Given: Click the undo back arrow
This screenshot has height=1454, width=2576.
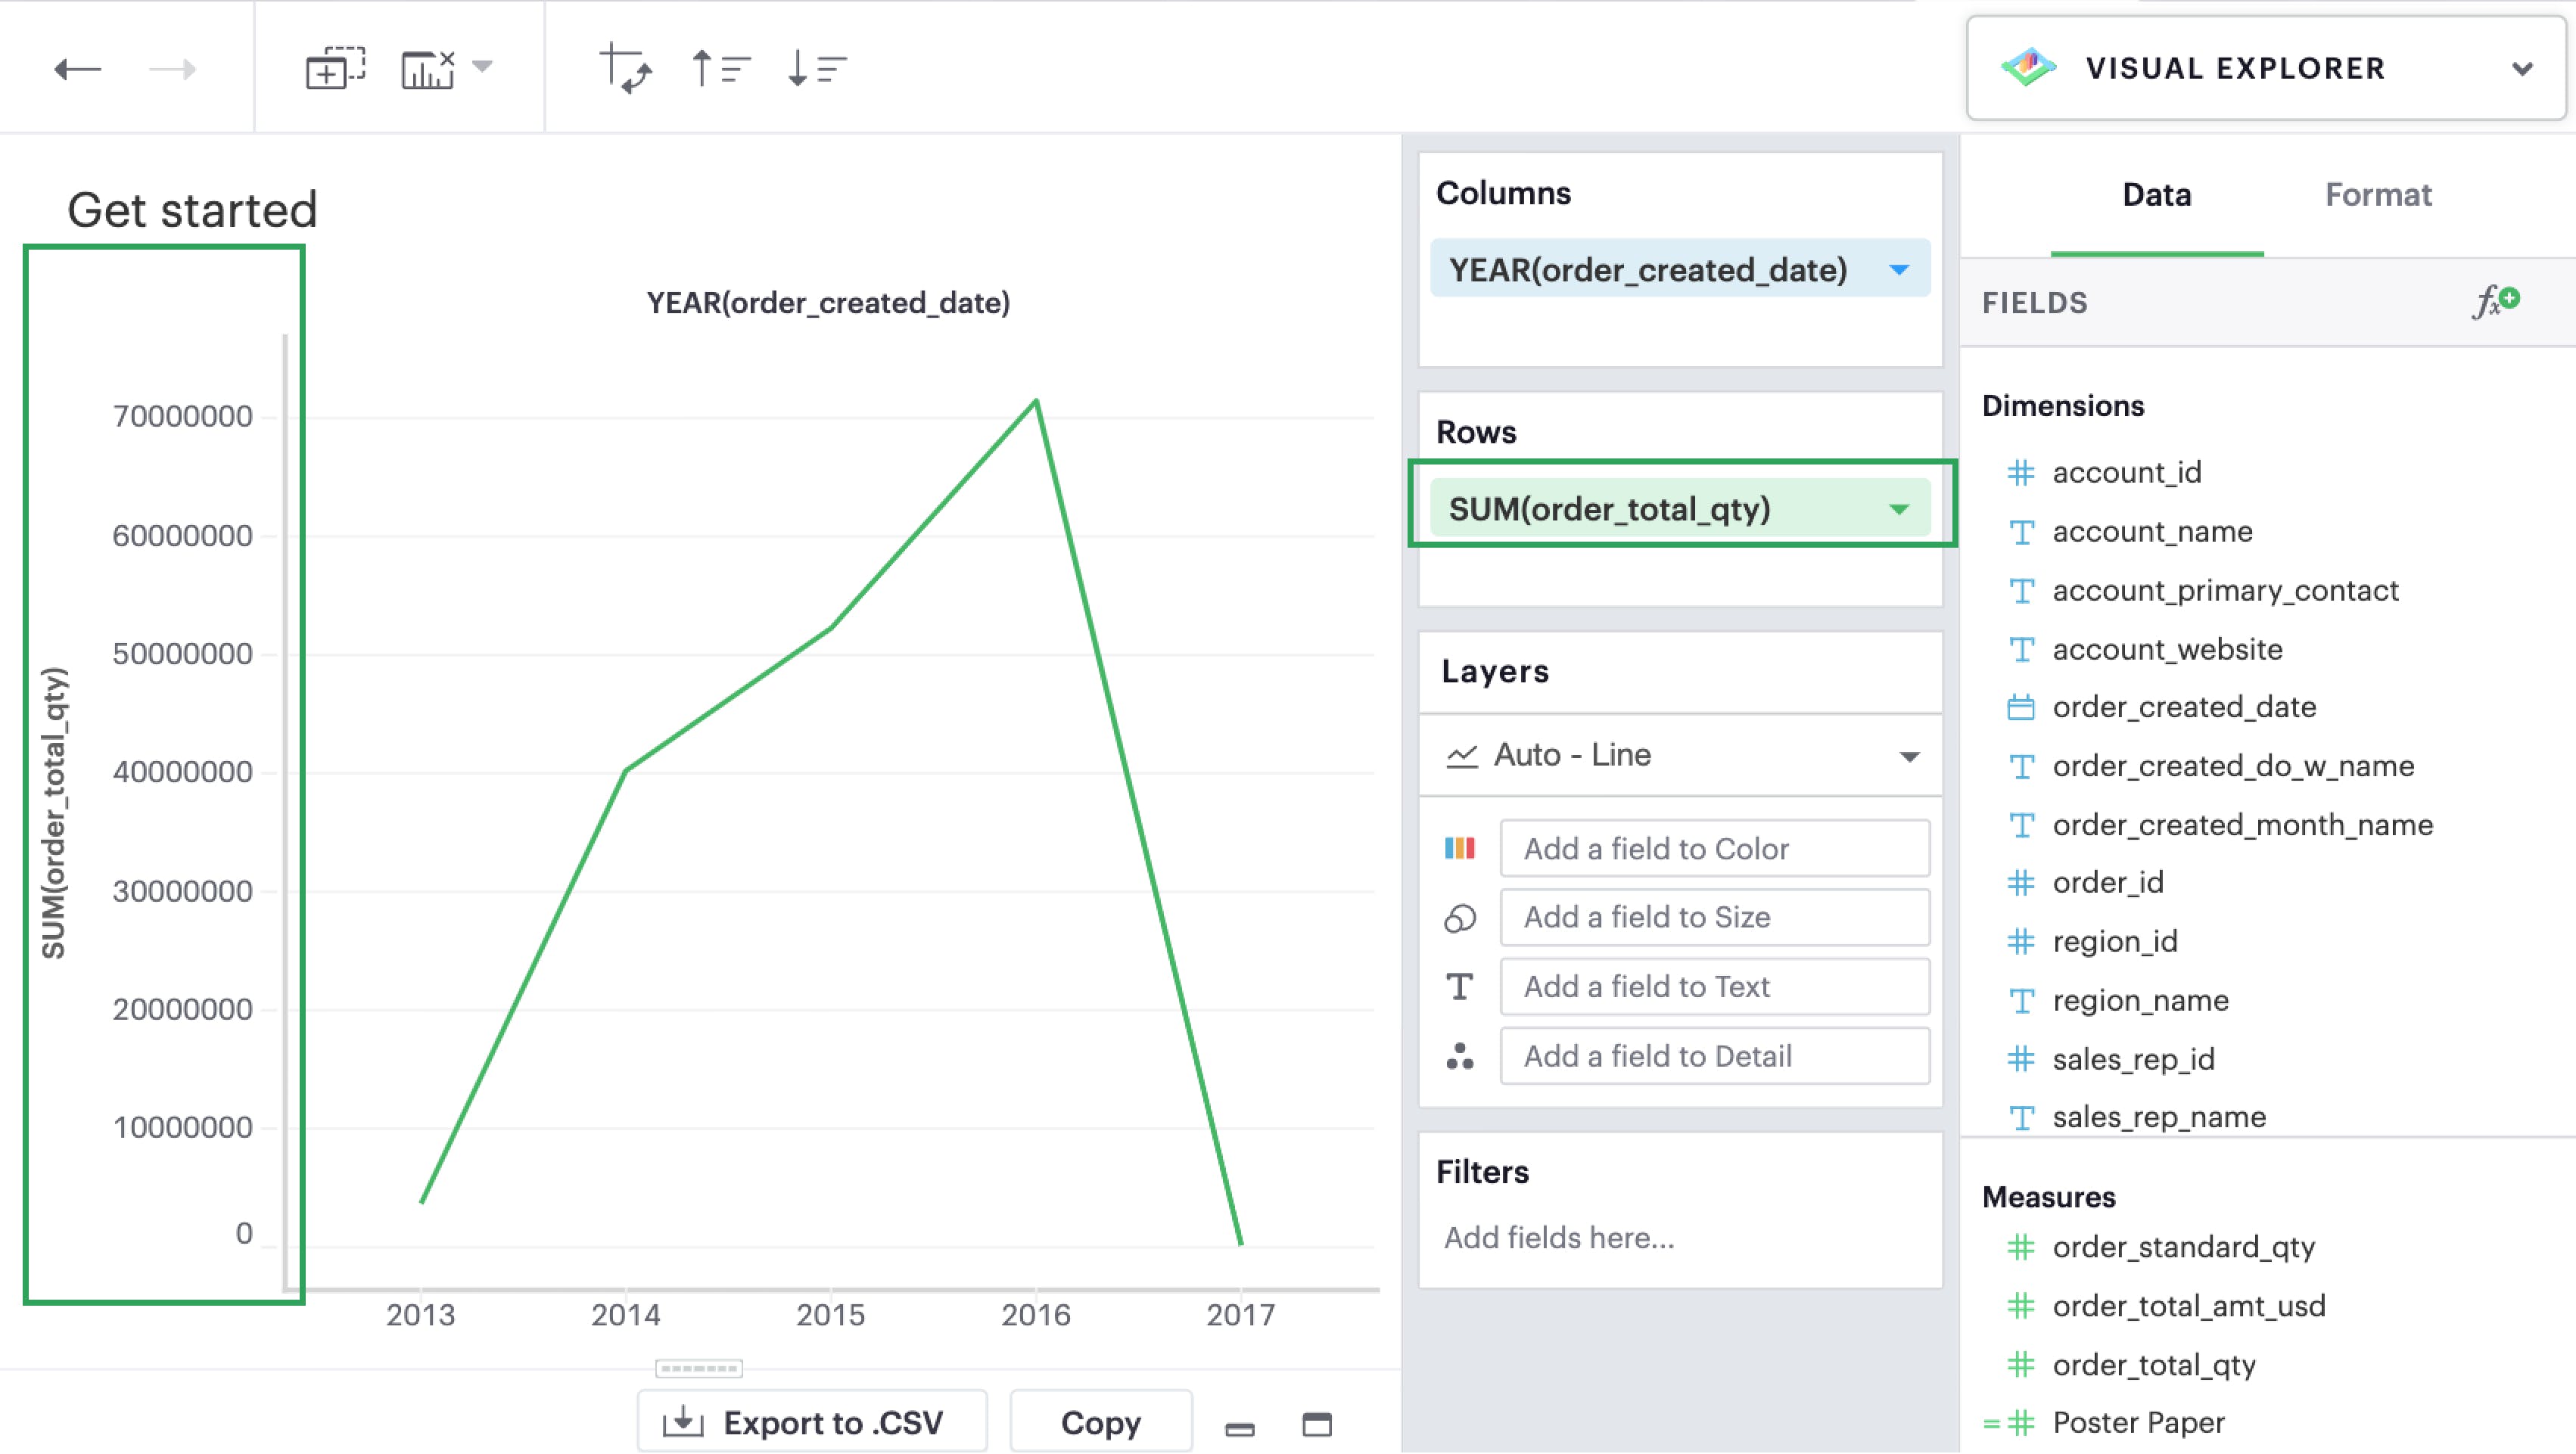Looking at the screenshot, I should 77,69.
